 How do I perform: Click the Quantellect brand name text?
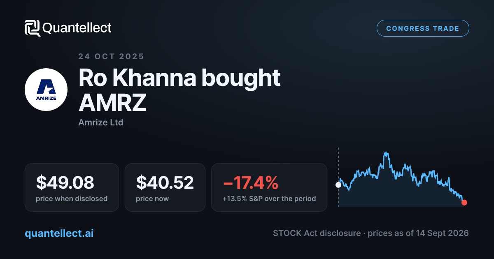click(x=77, y=28)
